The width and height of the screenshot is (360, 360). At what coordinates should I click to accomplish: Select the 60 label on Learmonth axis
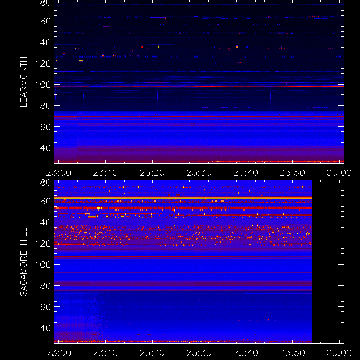(45, 127)
